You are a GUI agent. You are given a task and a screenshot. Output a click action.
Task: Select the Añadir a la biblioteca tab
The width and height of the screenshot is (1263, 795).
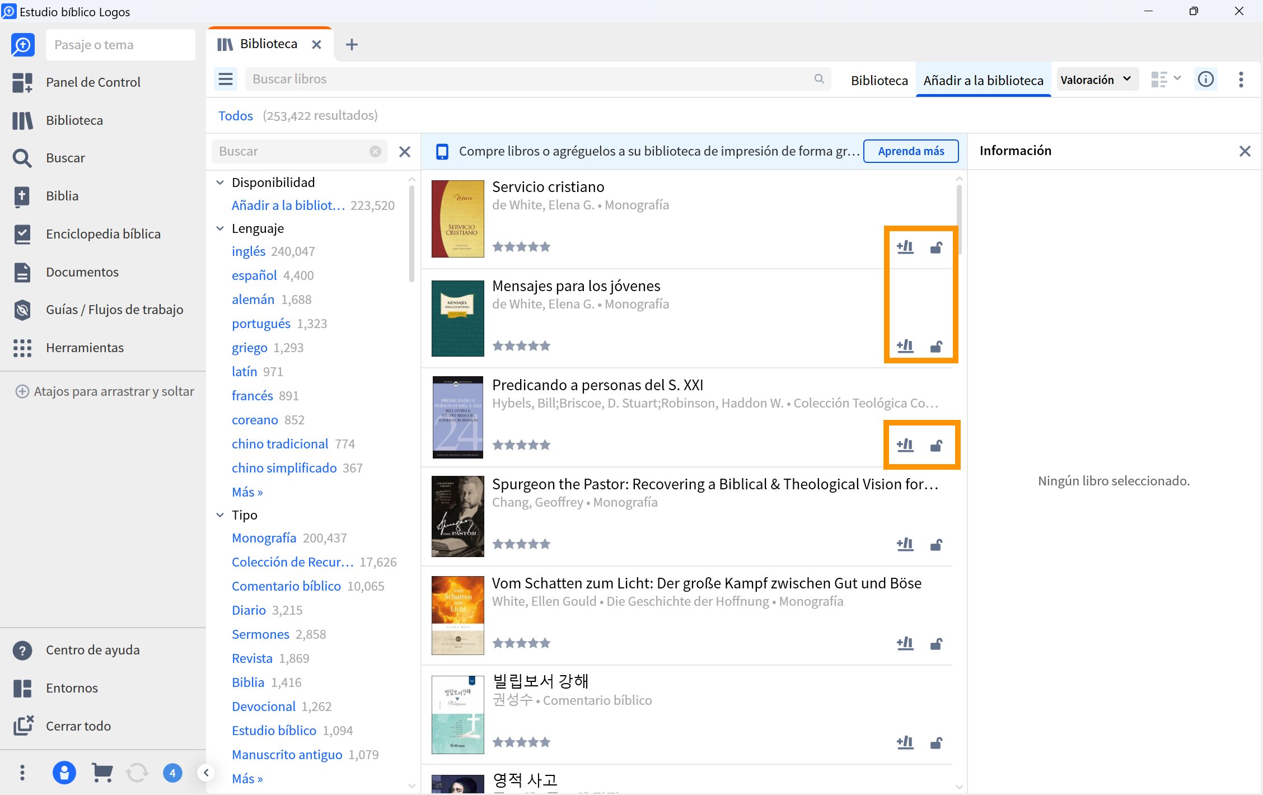(x=984, y=80)
